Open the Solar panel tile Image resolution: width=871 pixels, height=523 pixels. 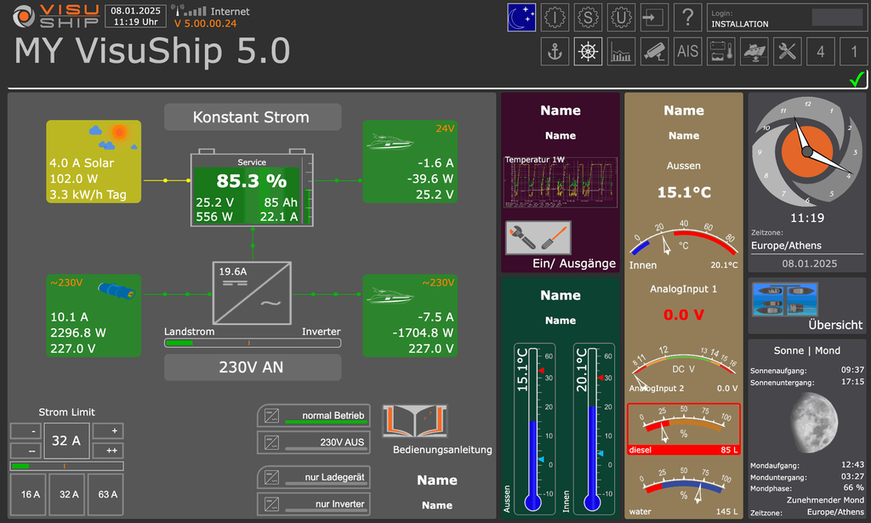94,162
